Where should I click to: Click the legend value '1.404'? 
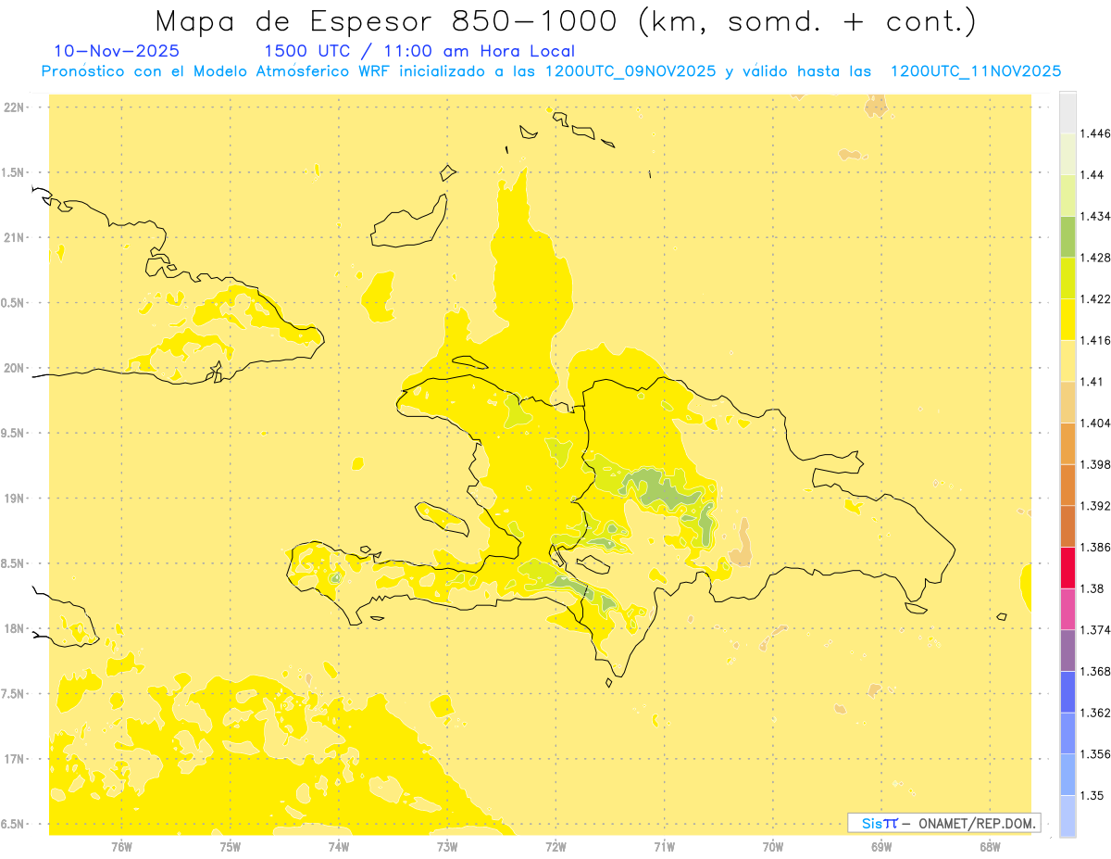coord(1094,423)
